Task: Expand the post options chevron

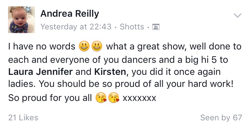Action: [237, 15]
